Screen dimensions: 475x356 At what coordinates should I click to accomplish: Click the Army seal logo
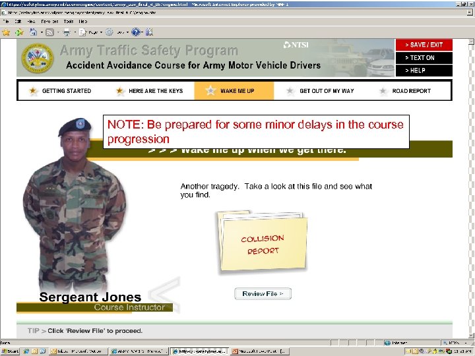tap(38, 58)
